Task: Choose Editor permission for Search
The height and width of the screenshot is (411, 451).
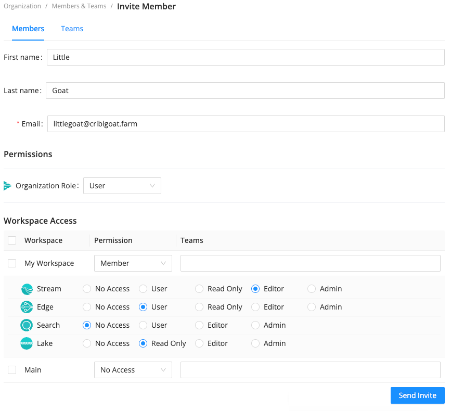Action: coord(199,325)
